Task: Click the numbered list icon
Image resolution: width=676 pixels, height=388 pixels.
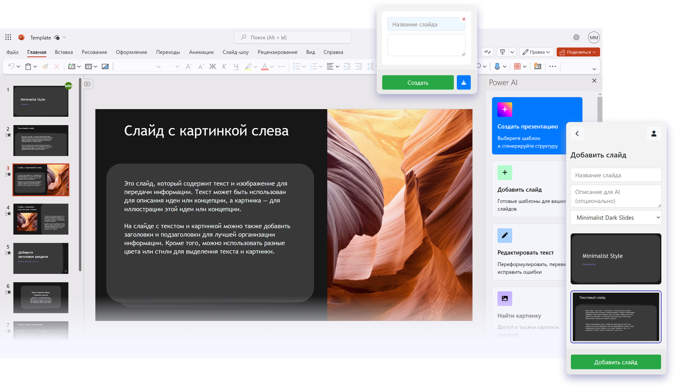Action: click(x=313, y=66)
